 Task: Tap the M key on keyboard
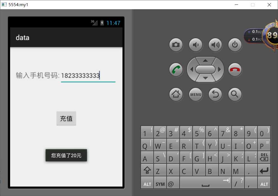click(238, 170)
